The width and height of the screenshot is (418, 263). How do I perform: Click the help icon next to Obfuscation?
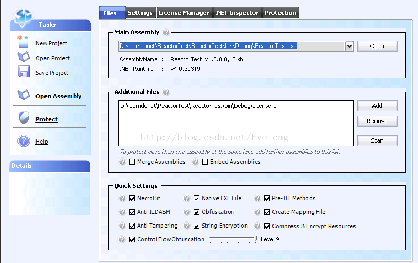click(187, 212)
